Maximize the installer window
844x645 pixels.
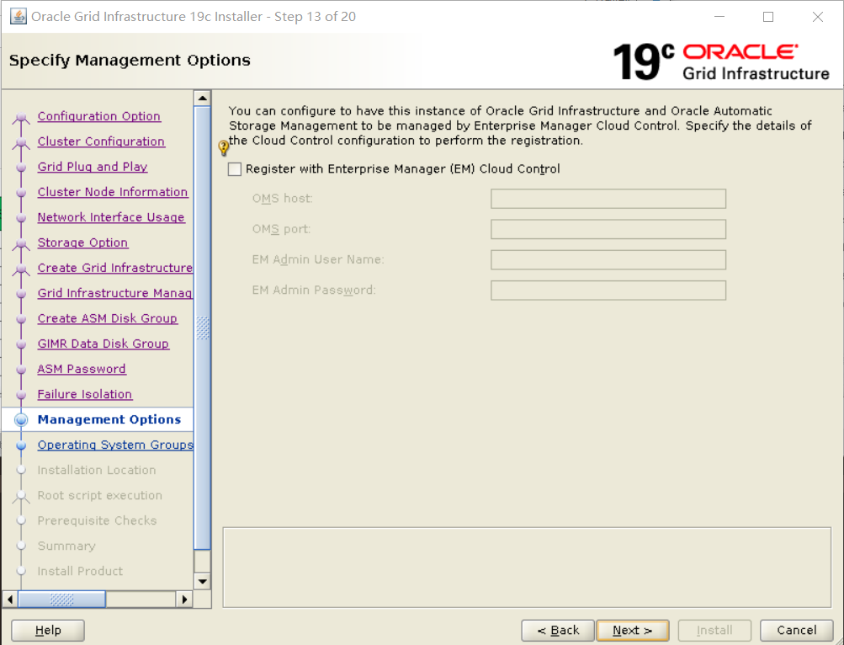[x=768, y=17]
